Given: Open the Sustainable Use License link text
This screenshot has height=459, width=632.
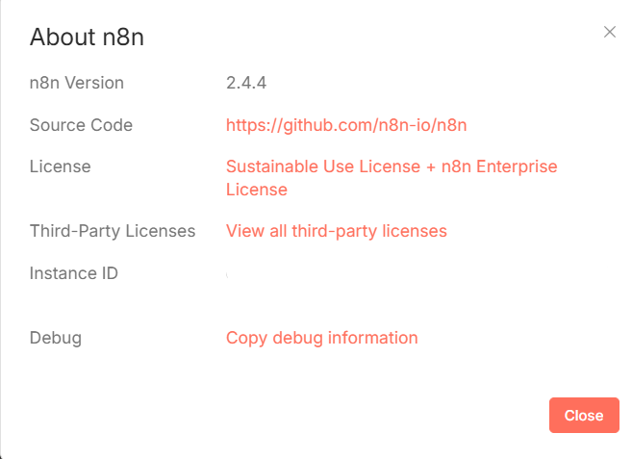Looking at the screenshot, I should point(323,166).
